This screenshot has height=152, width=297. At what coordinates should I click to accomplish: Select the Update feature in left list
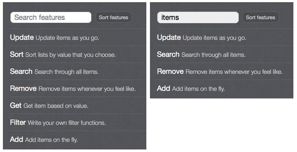tap(78, 38)
